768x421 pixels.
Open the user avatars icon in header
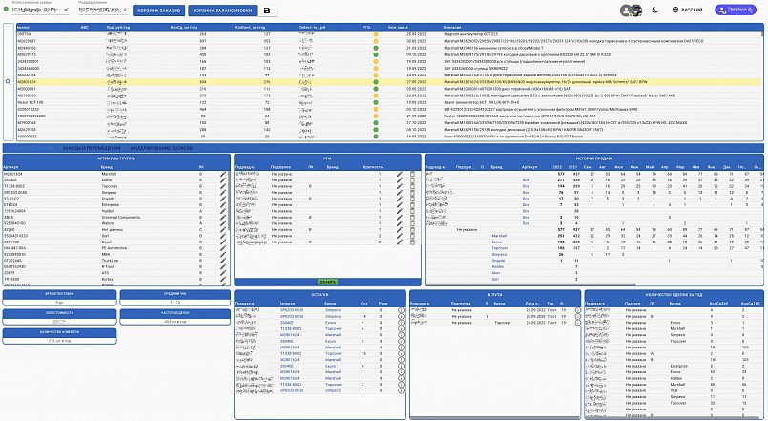[629, 11]
